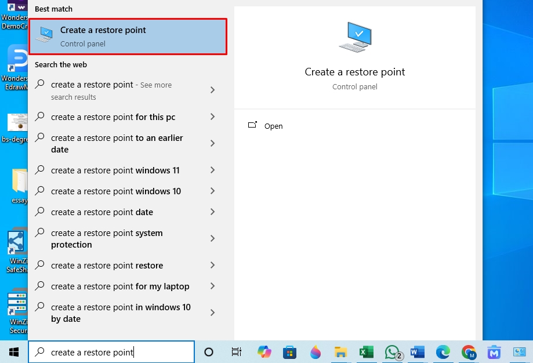Open File Explorer on taskbar

(340, 352)
